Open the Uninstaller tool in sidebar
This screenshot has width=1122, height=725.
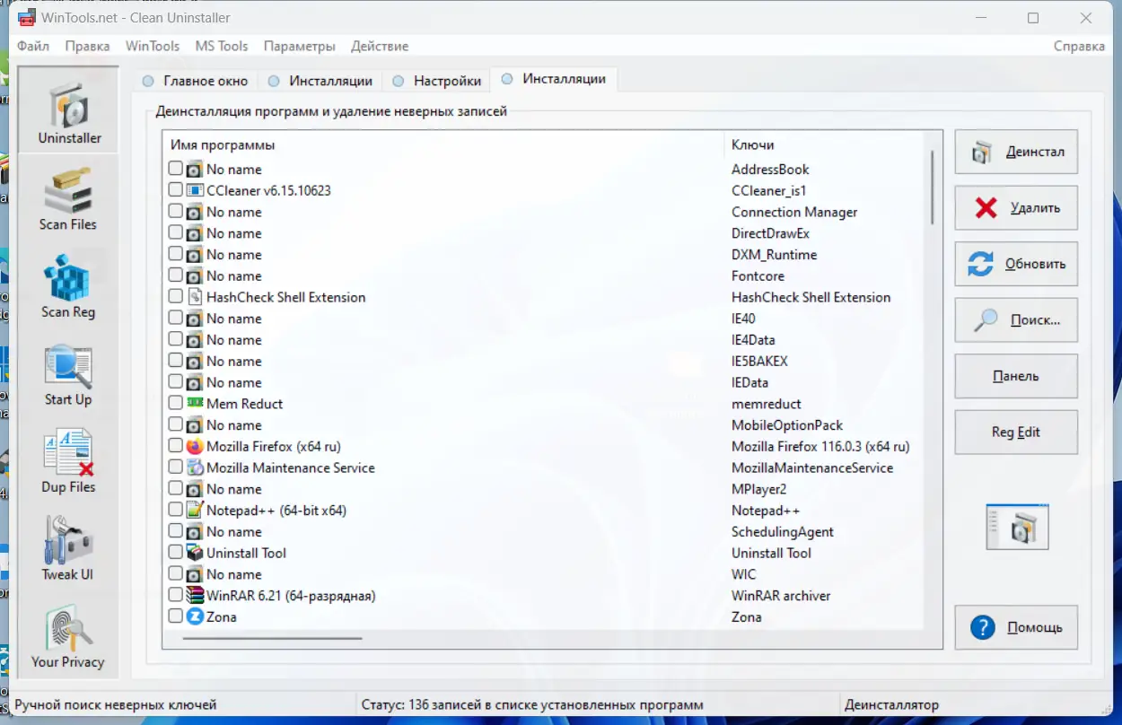(x=68, y=109)
